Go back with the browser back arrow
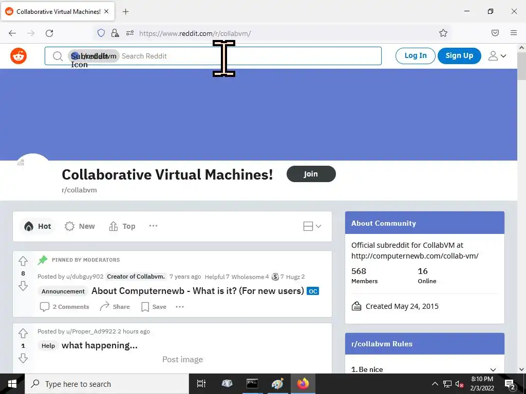The height and width of the screenshot is (394, 526). tap(12, 33)
